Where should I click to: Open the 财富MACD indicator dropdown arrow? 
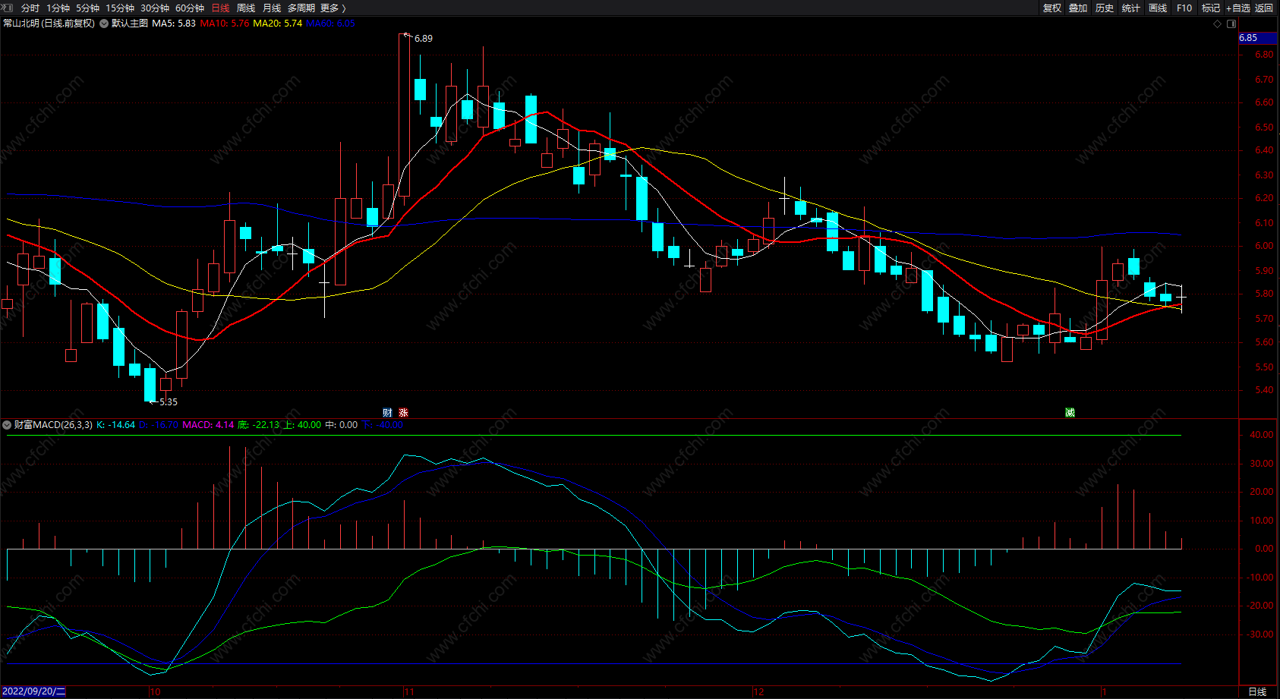[8, 425]
